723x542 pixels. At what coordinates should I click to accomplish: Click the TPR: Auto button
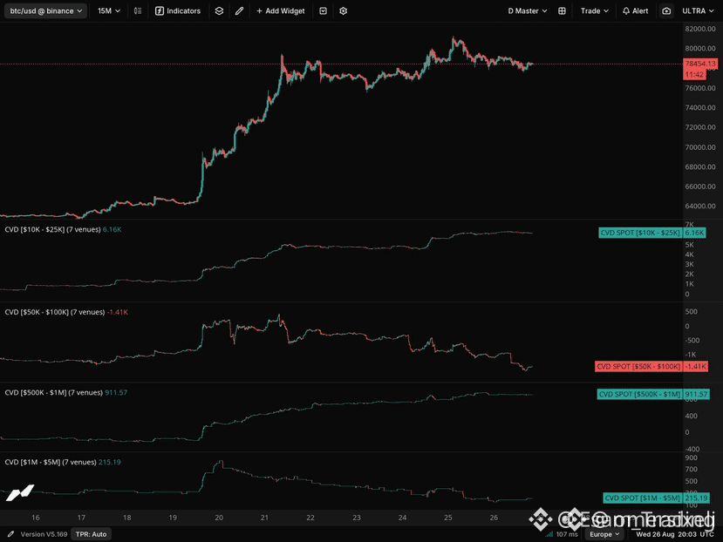coord(92,534)
